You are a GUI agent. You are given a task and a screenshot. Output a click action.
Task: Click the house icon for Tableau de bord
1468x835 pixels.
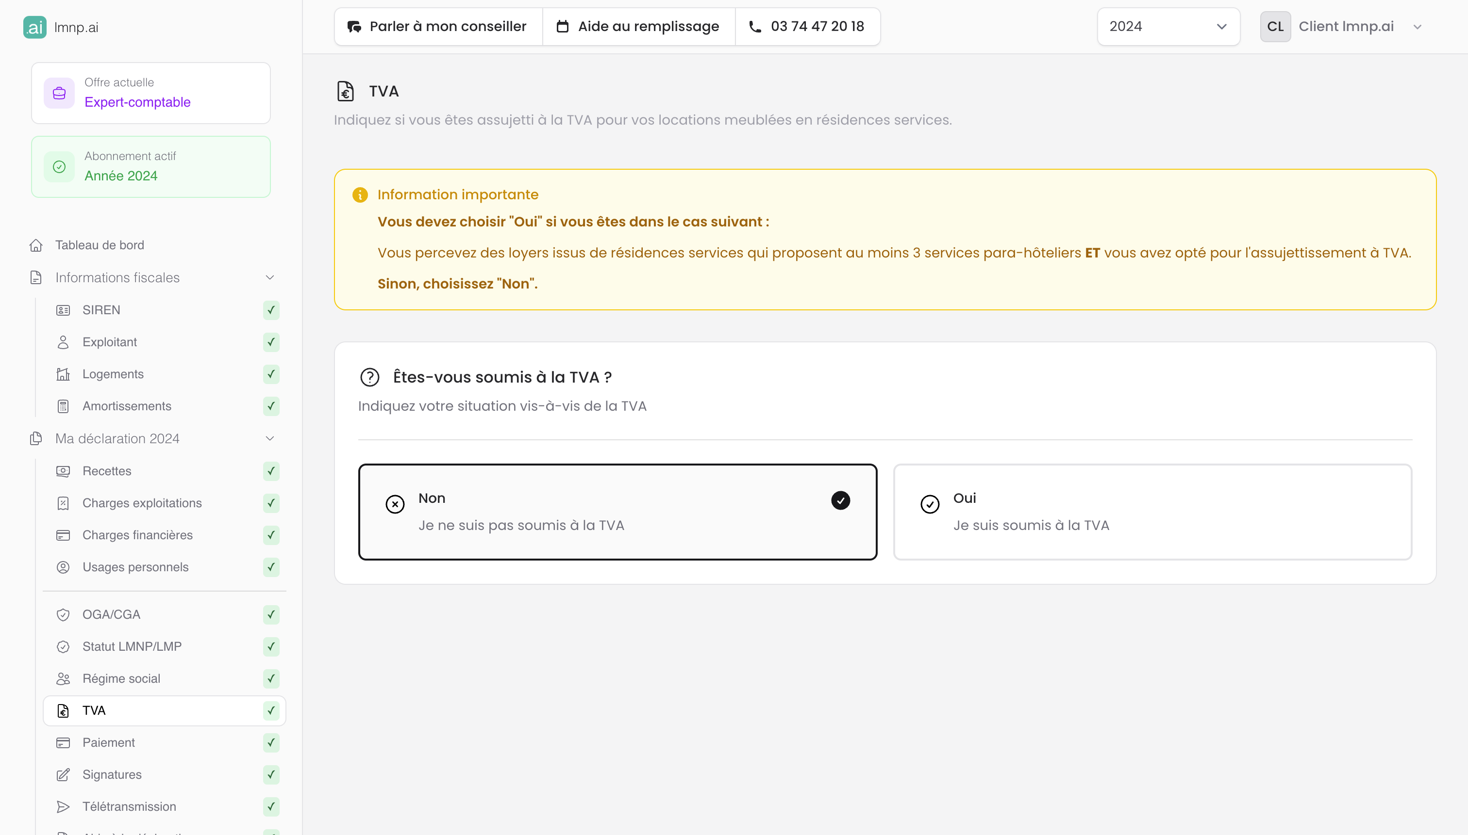coord(35,245)
